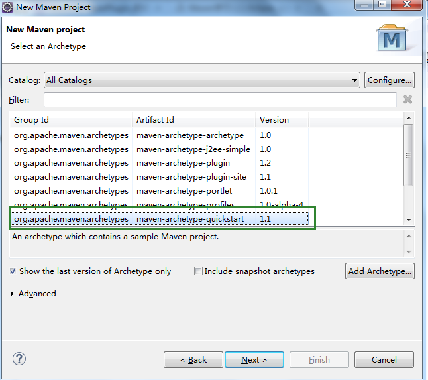Click the archetype list scrollbar thumb
428x380 pixels.
(409, 155)
